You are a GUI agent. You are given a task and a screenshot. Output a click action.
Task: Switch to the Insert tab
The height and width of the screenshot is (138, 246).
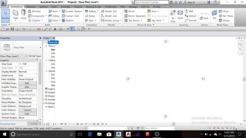pos(54,7)
